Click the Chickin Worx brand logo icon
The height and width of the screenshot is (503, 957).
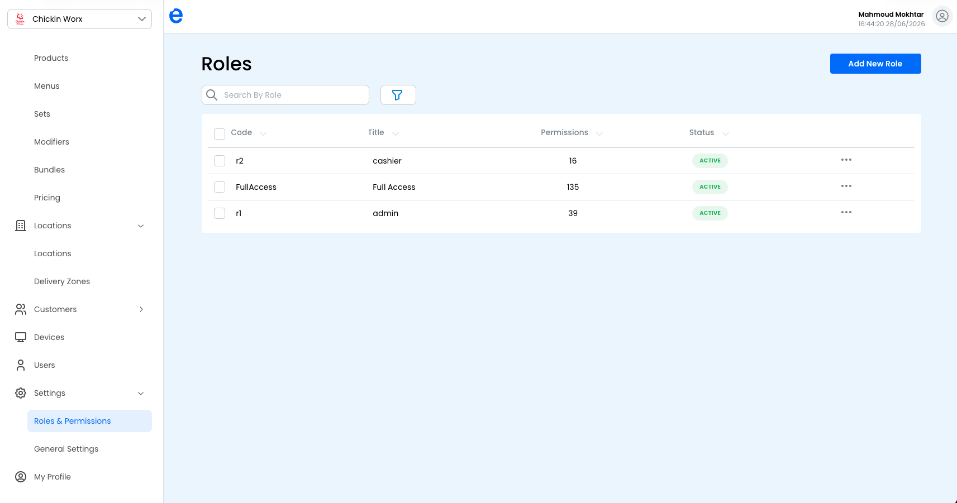[x=20, y=19]
